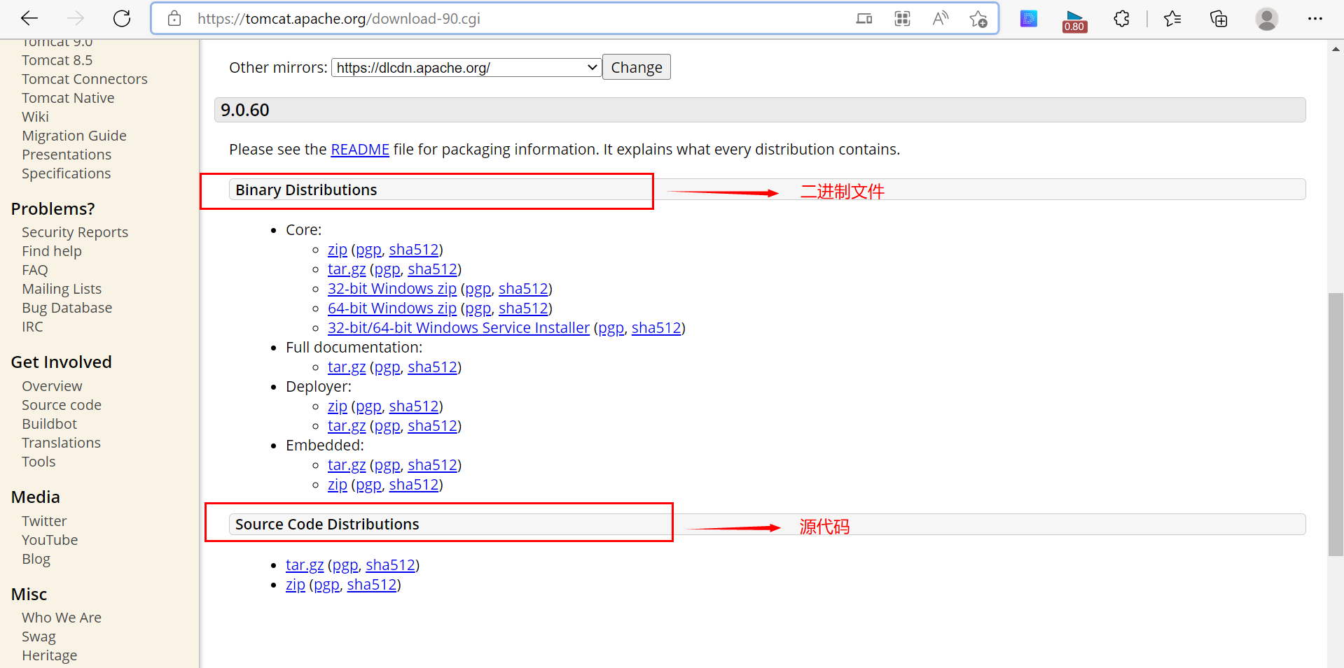This screenshot has height=668, width=1344.
Task: Click the page vertical scrollbar thumb
Action: point(1336,425)
